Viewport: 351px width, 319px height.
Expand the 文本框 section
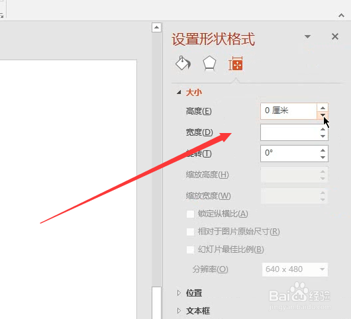pos(179,310)
